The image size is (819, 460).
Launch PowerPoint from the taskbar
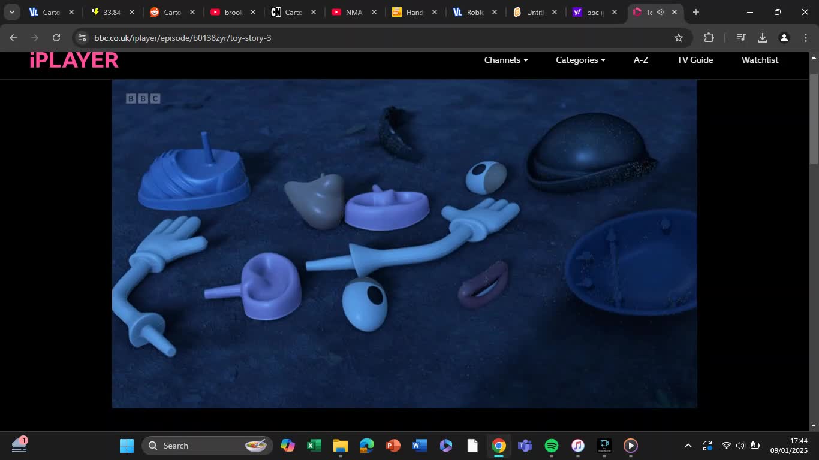click(x=393, y=446)
